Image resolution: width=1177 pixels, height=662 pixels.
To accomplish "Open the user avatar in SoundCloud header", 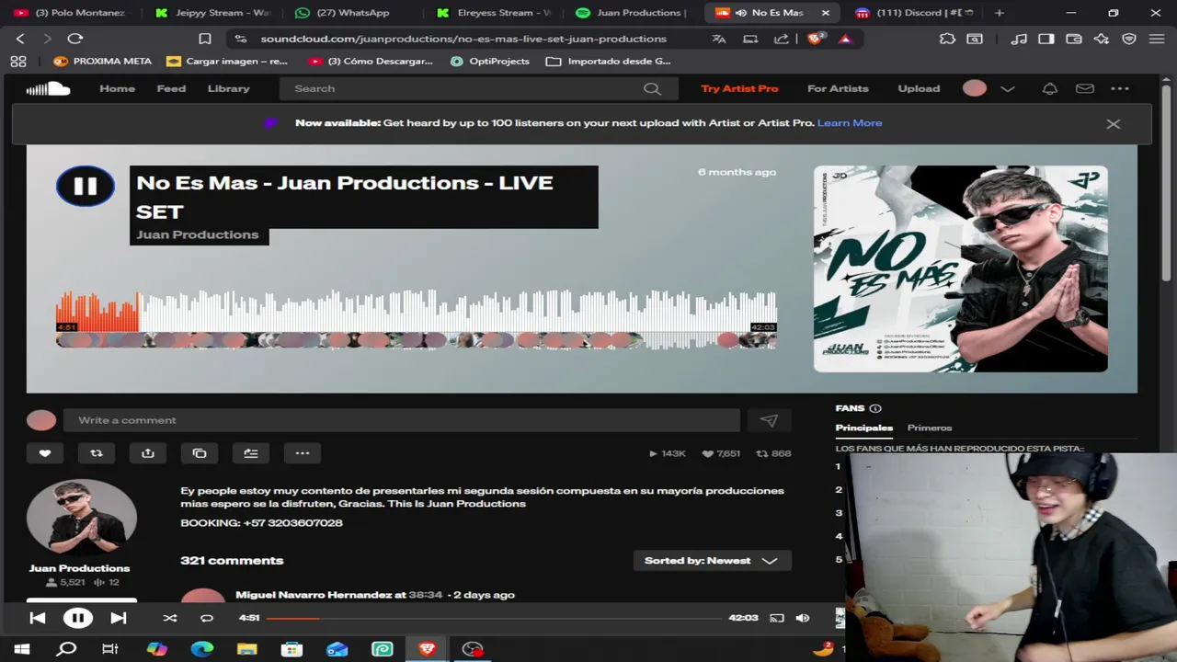I will pyautogui.click(x=975, y=88).
